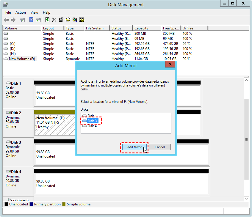Click the Disk 2 Dynamic label header
The height and width of the screenshot is (217, 252).
[12, 117]
